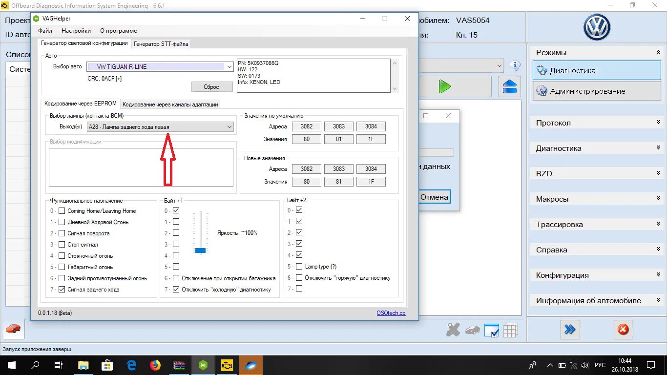Click the blue disc taskbar icon
Screen dimensions: 667x375
pyautogui.click(x=251, y=365)
